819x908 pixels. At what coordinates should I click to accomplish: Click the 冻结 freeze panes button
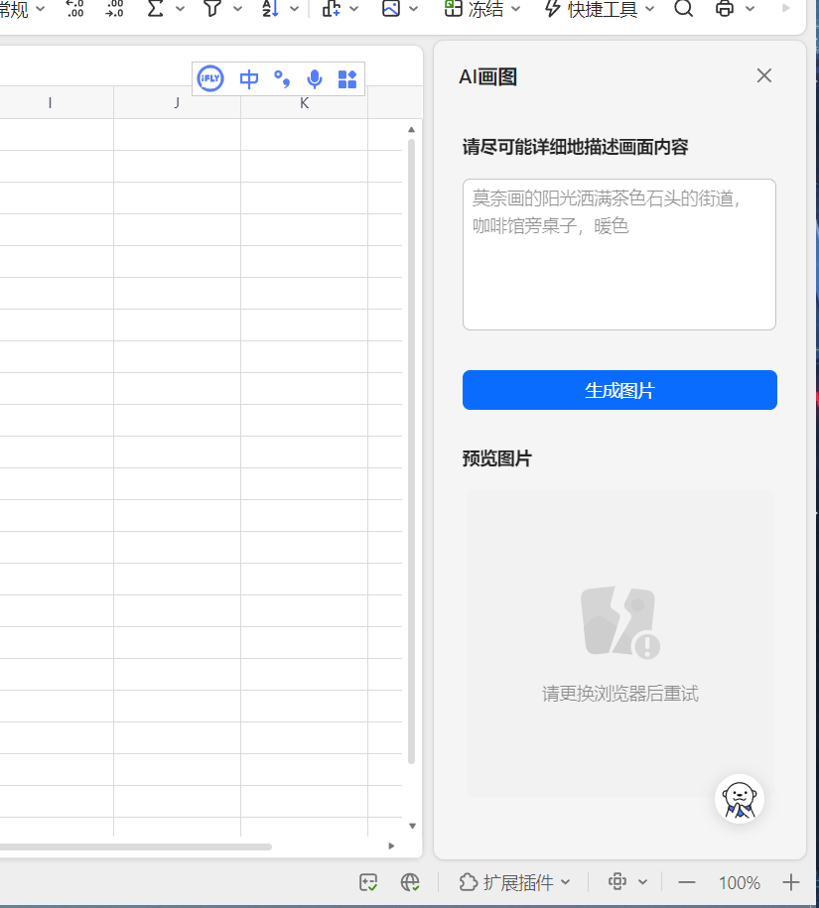coord(474,8)
